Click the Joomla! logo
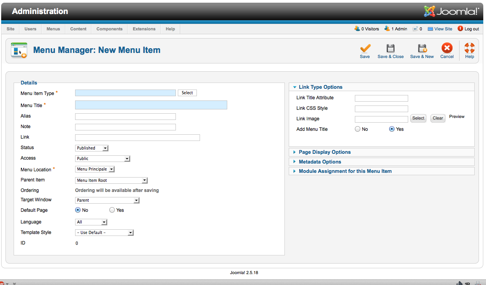 tap(451, 11)
